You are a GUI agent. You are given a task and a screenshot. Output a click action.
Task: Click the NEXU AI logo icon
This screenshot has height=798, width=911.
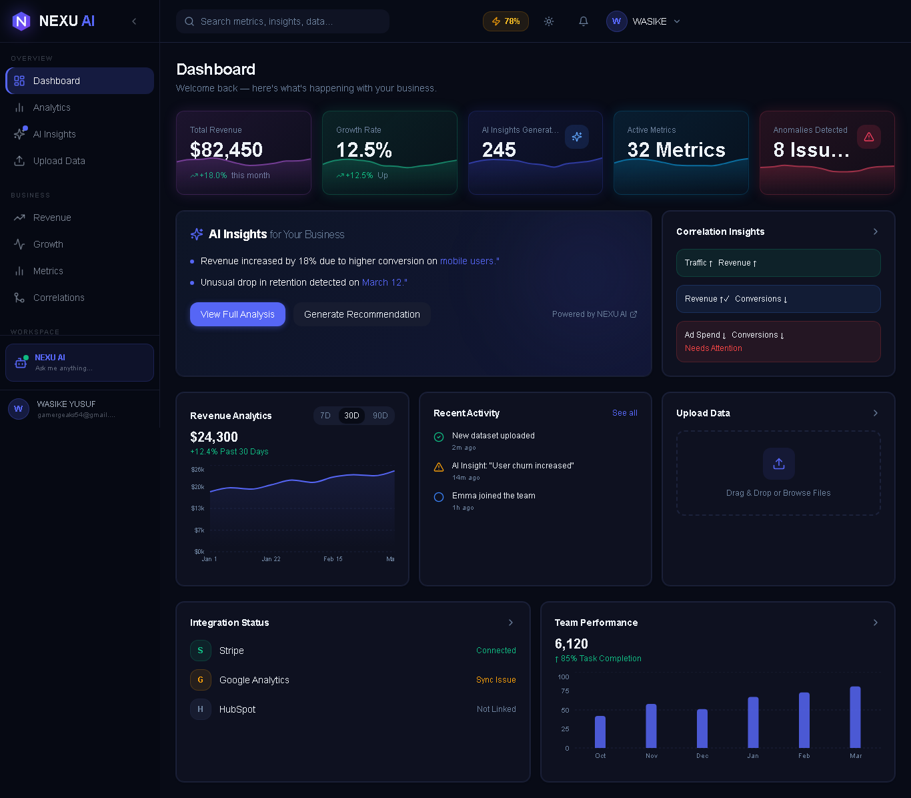21,21
